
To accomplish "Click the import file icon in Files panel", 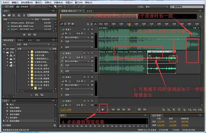I will coord(9,15).
